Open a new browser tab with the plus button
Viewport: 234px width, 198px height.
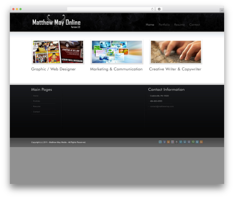(x=222, y=10)
